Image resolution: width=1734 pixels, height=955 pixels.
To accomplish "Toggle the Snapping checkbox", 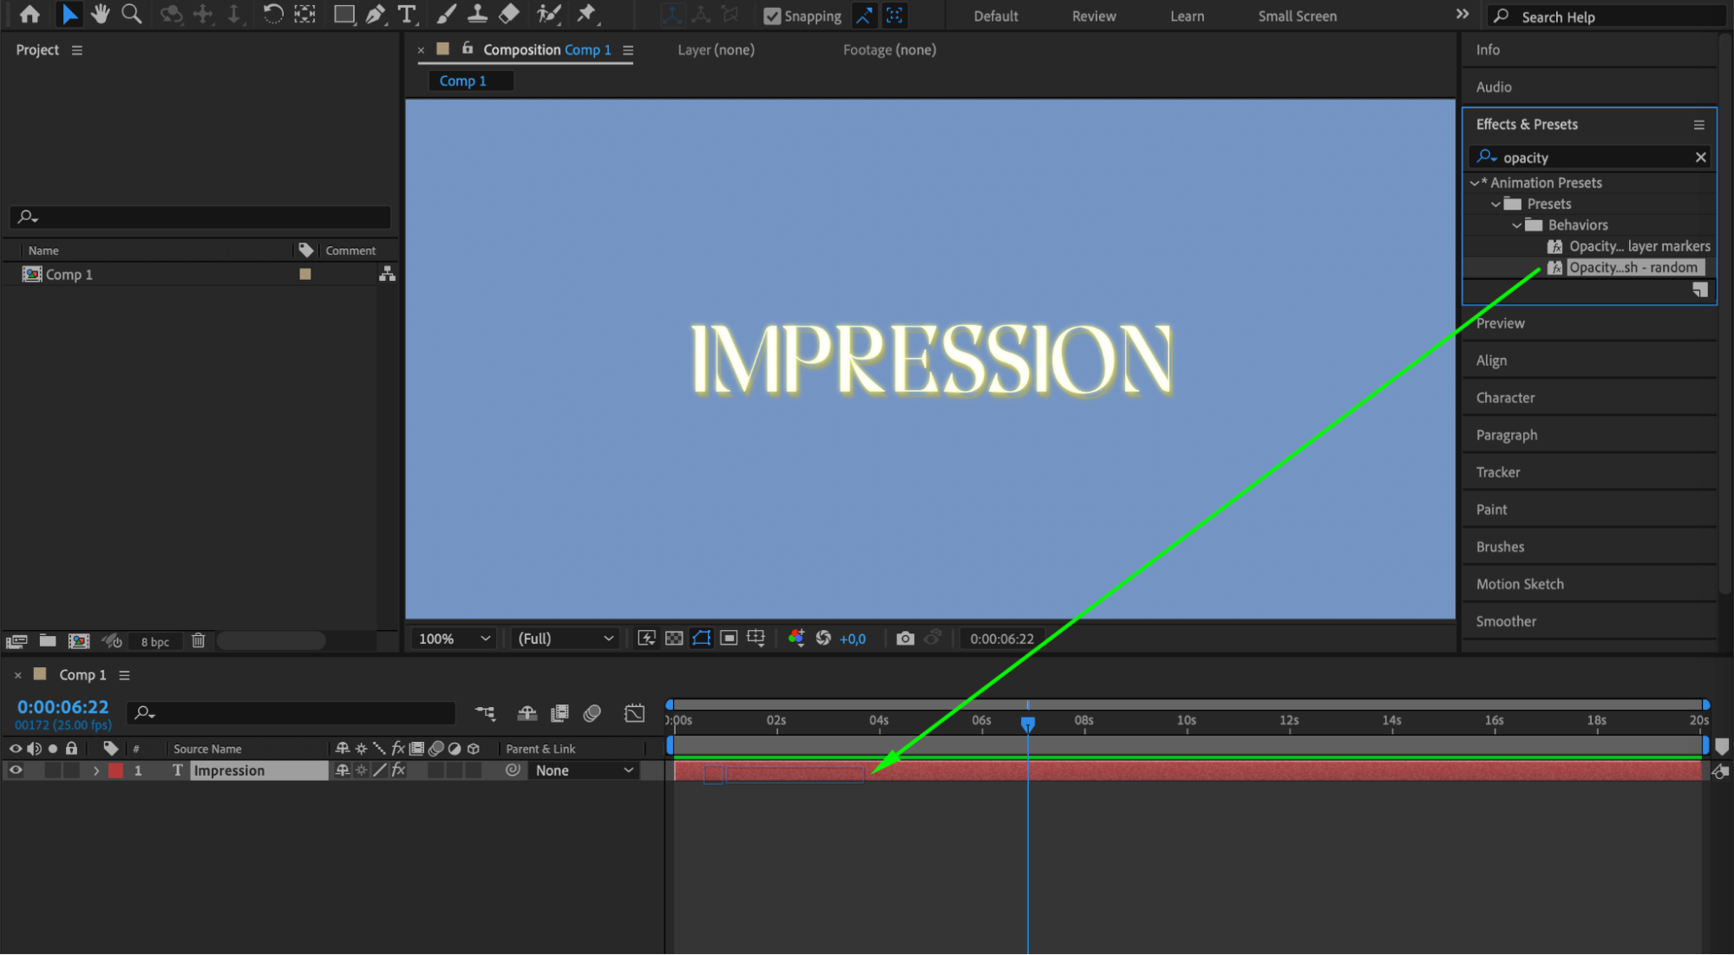I will (772, 16).
